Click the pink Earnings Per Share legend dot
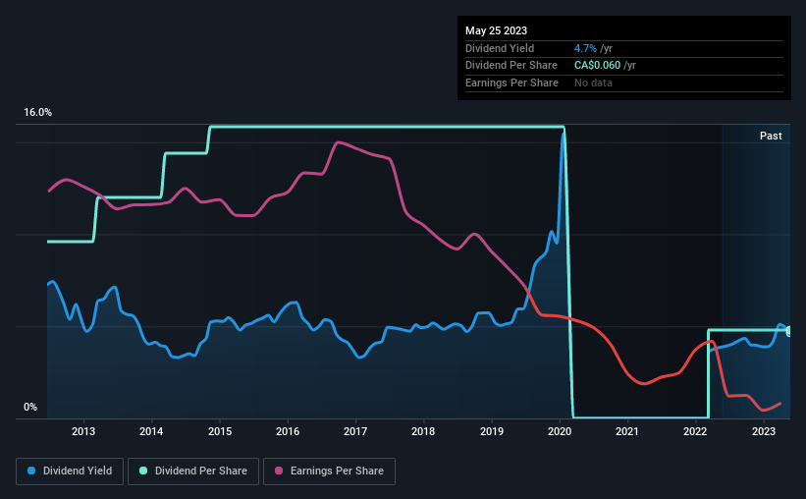The width and height of the screenshot is (806, 499). click(x=279, y=471)
